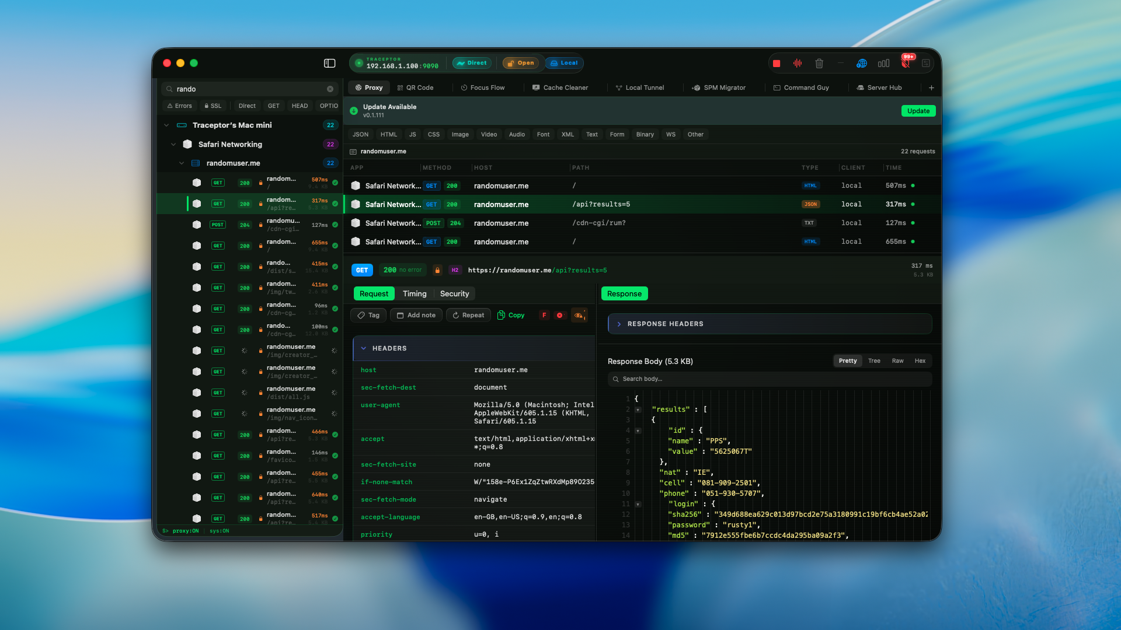Expand the RESPONSE HEADERS section
Screen dimensions: 1121x630
[x=770, y=324]
